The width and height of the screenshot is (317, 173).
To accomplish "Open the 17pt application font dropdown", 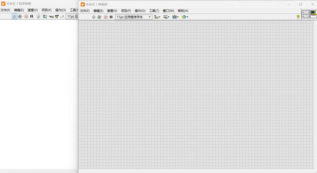I will (134, 17).
